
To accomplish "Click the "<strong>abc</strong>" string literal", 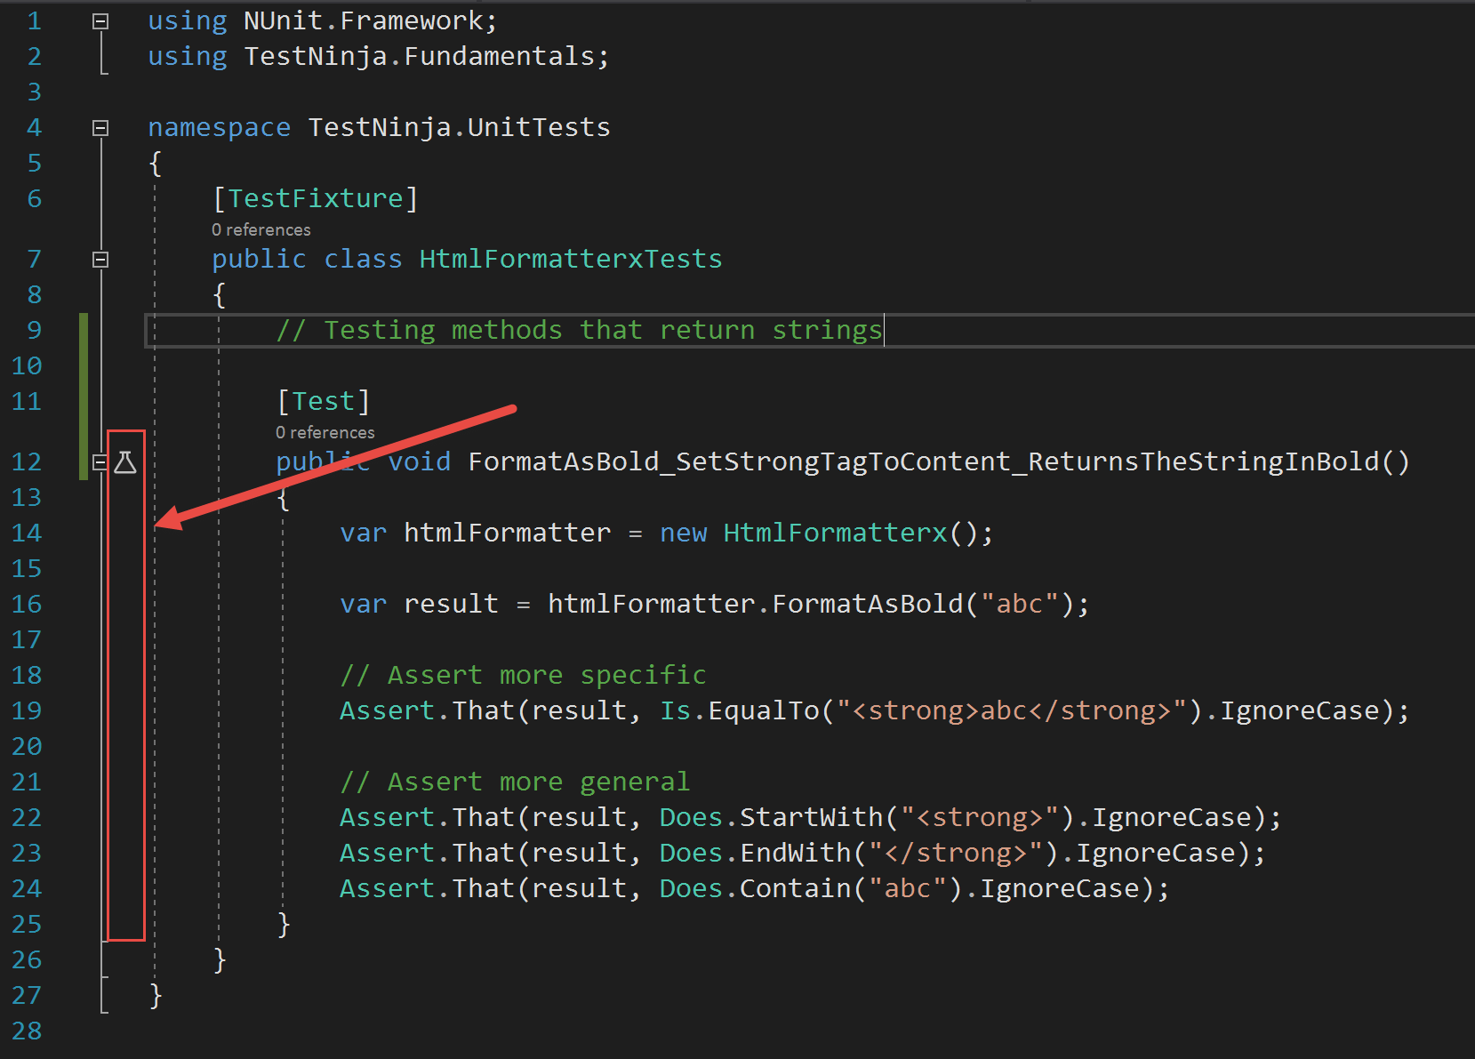I will pyautogui.click(x=1012, y=710).
